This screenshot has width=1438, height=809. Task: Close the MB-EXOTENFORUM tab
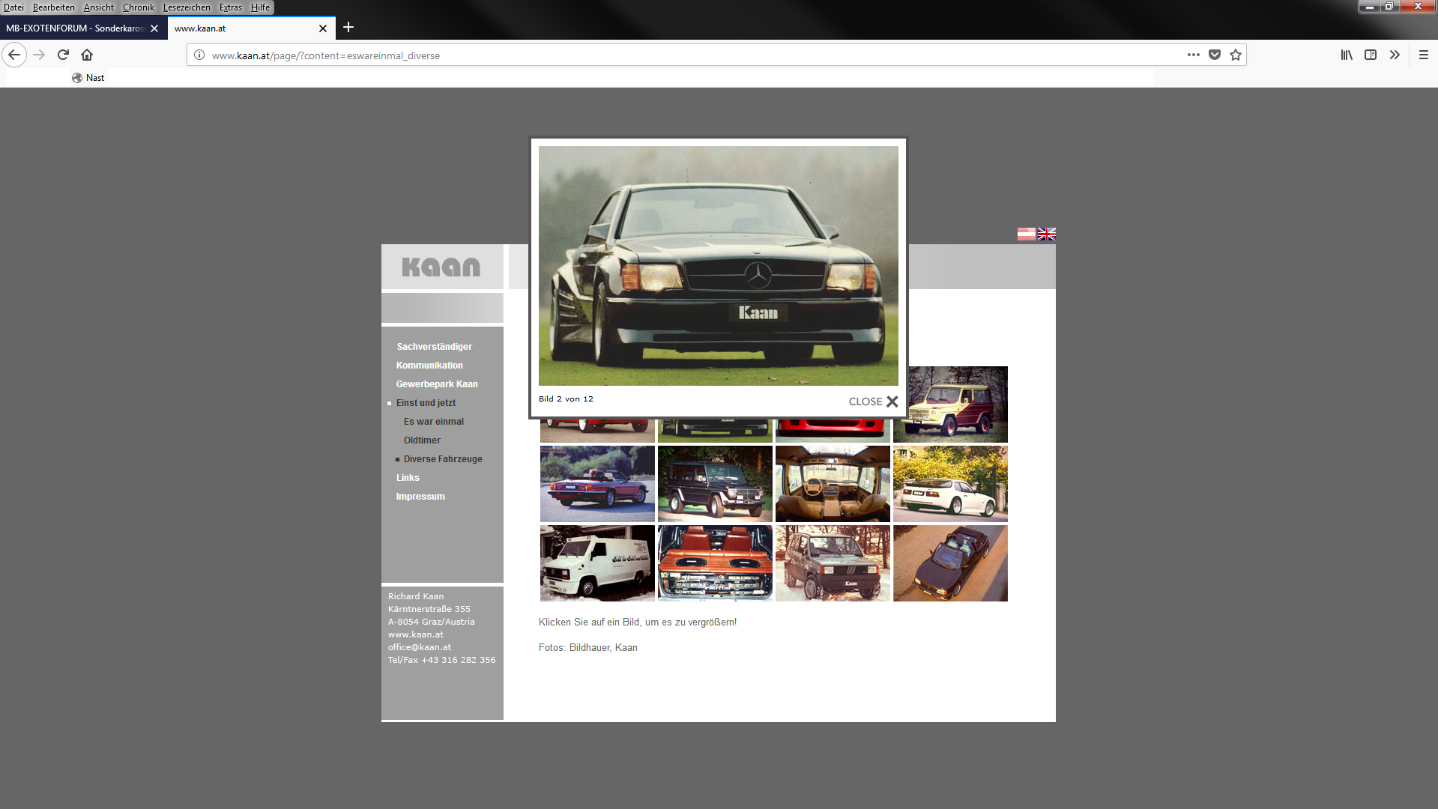(154, 28)
